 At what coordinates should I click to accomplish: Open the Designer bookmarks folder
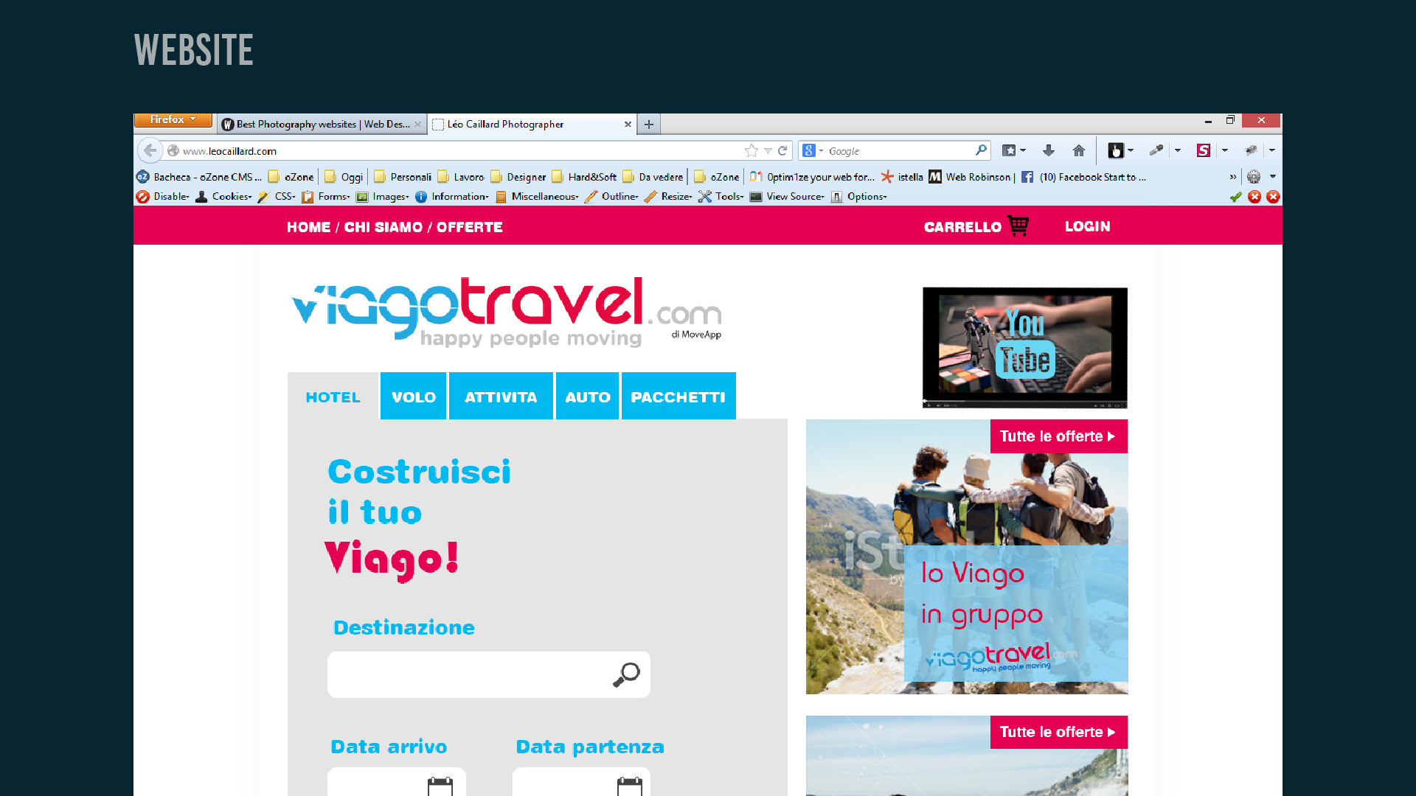point(518,177)
